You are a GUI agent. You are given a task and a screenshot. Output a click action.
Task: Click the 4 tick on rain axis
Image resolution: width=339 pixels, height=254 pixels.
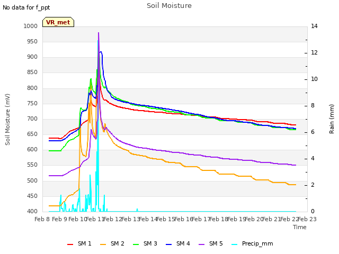[x=313, y=159]
